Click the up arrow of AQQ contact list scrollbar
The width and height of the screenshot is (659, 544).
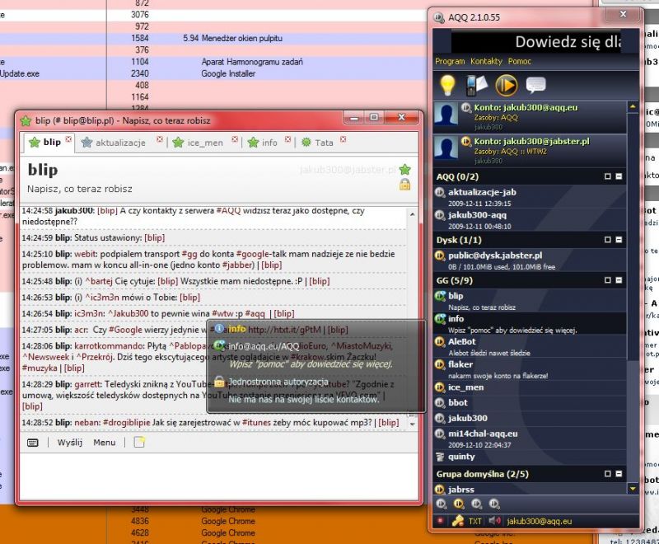click(633, 107)
